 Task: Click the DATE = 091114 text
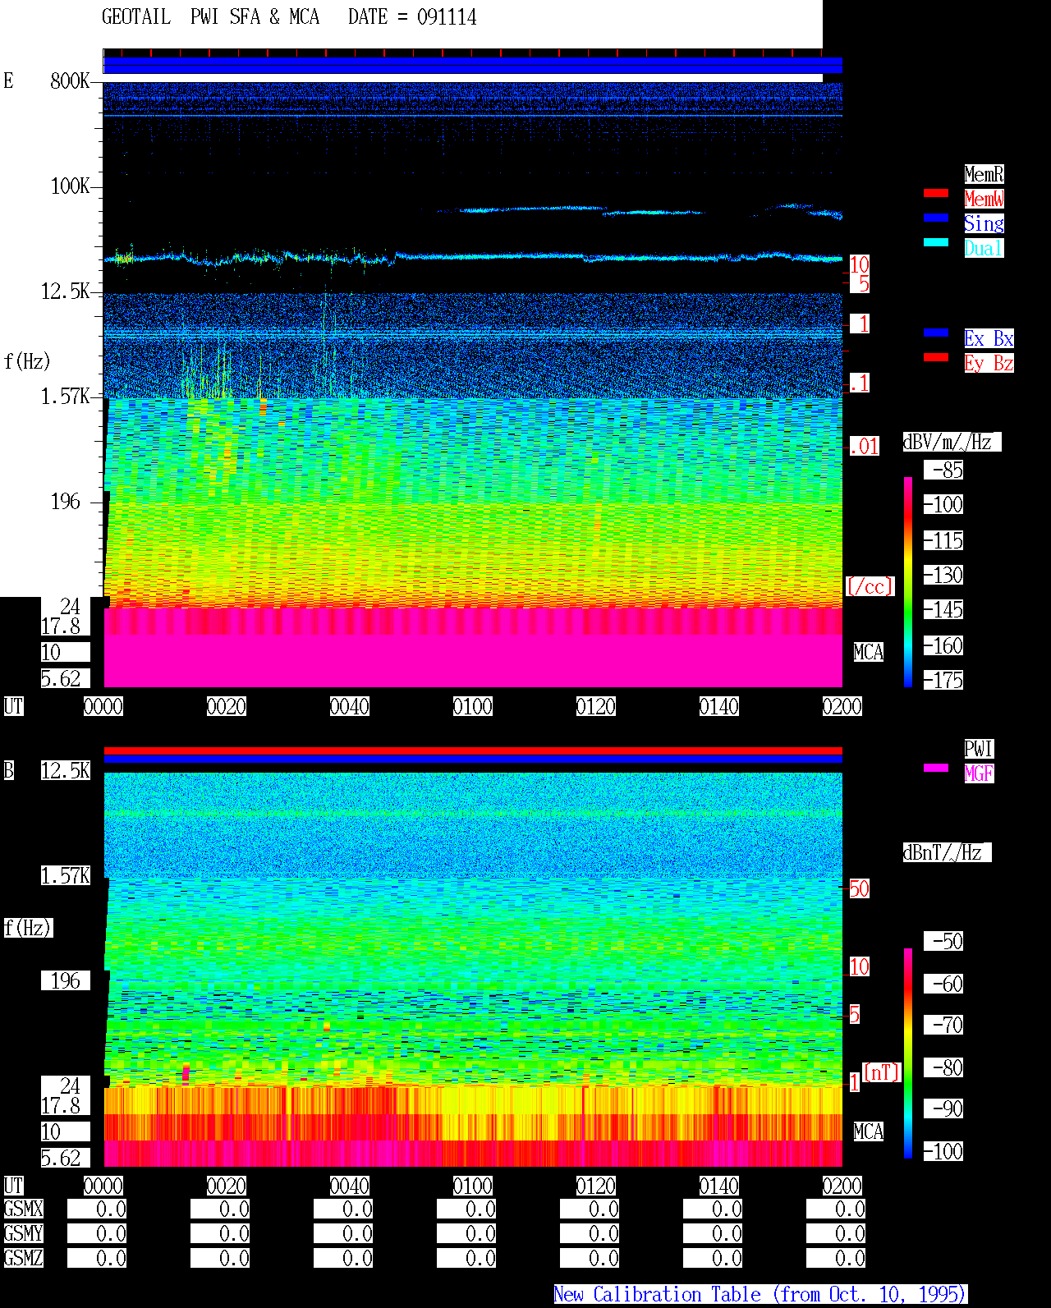(412, 17)
